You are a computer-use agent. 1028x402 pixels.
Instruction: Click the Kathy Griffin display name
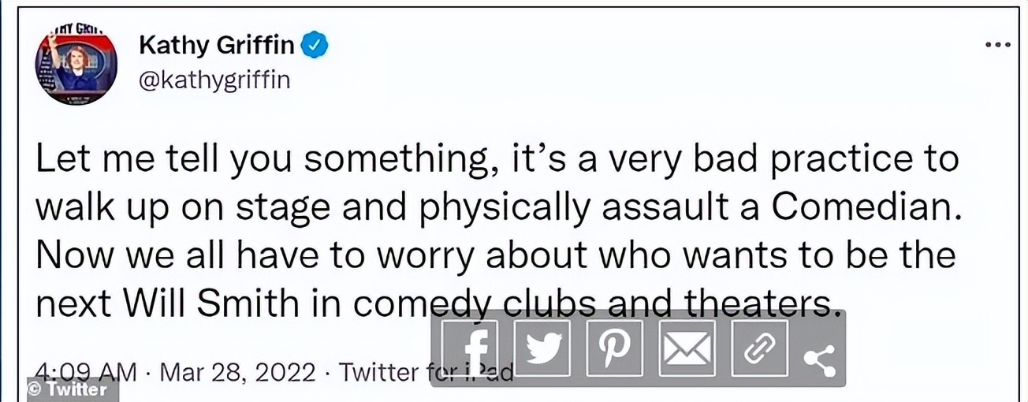coord(217,47)
